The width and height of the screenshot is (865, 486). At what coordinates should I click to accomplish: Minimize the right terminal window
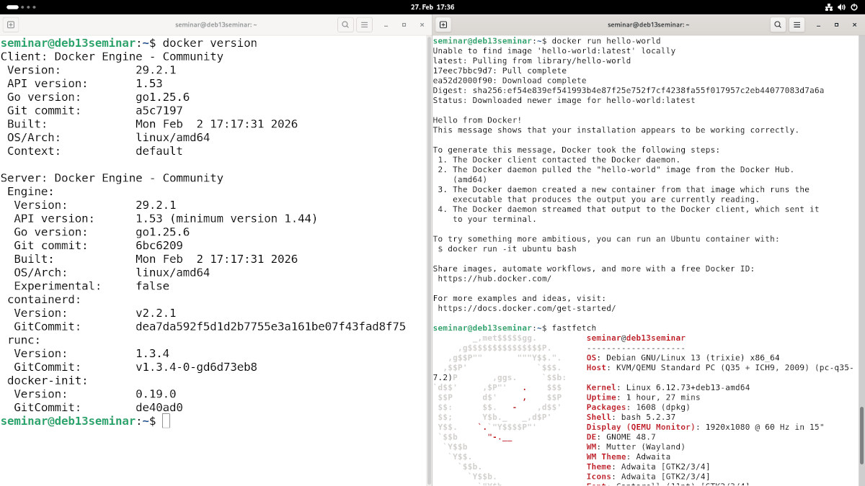pyautogui.click(x=819, y=24)
